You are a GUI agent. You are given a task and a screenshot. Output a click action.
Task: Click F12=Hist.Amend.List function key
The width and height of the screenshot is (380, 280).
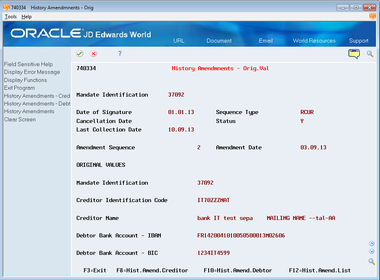(x=320, y=270)
